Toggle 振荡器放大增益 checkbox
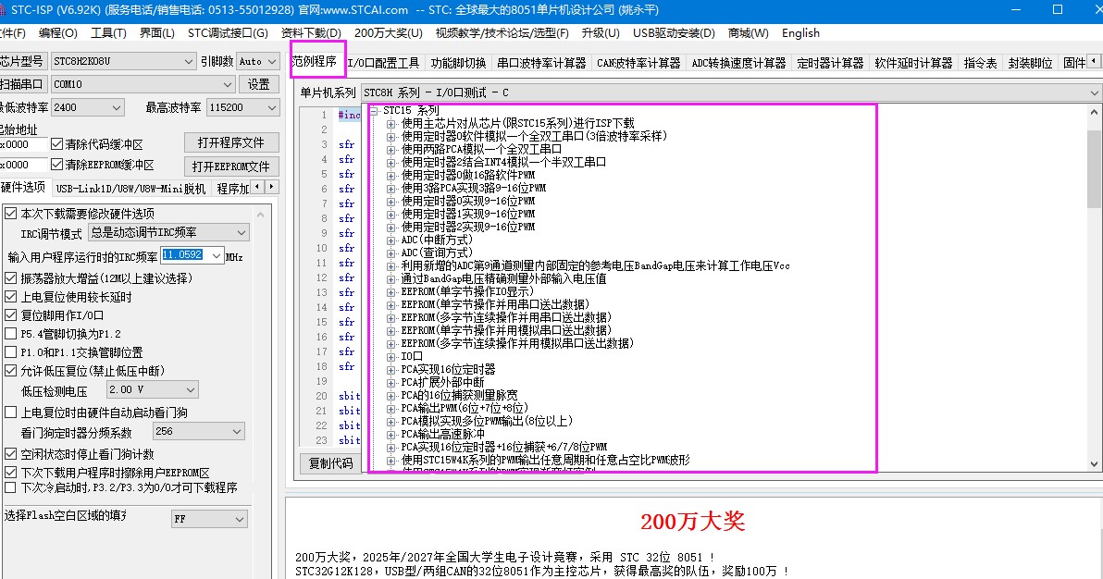Viewport: 1103px width, 579px height. (10, 277)
